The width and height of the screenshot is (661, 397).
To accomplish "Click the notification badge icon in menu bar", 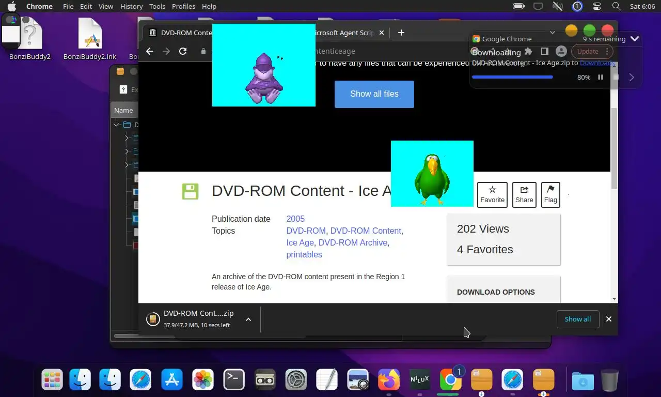I will click(x=577, y=6).
